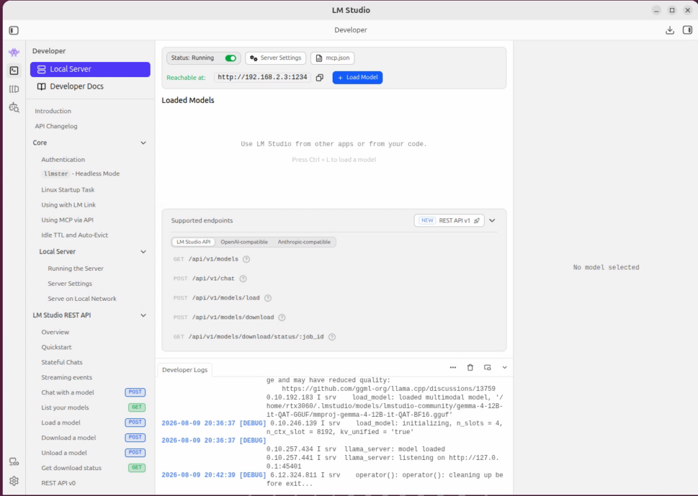
Task: Collapse the LM Studio REST API section
Action: point(143,315)
